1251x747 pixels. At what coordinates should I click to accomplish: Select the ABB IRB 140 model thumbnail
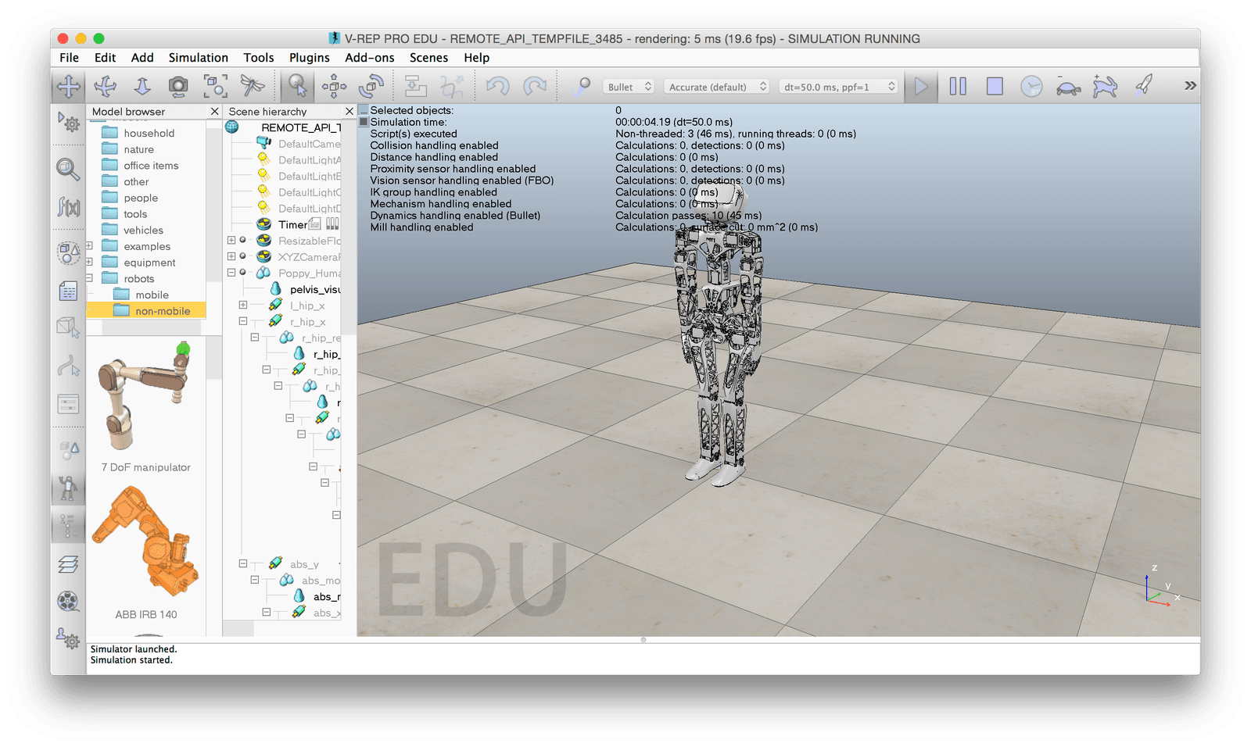pyautogui.click(x=146, y=545)
